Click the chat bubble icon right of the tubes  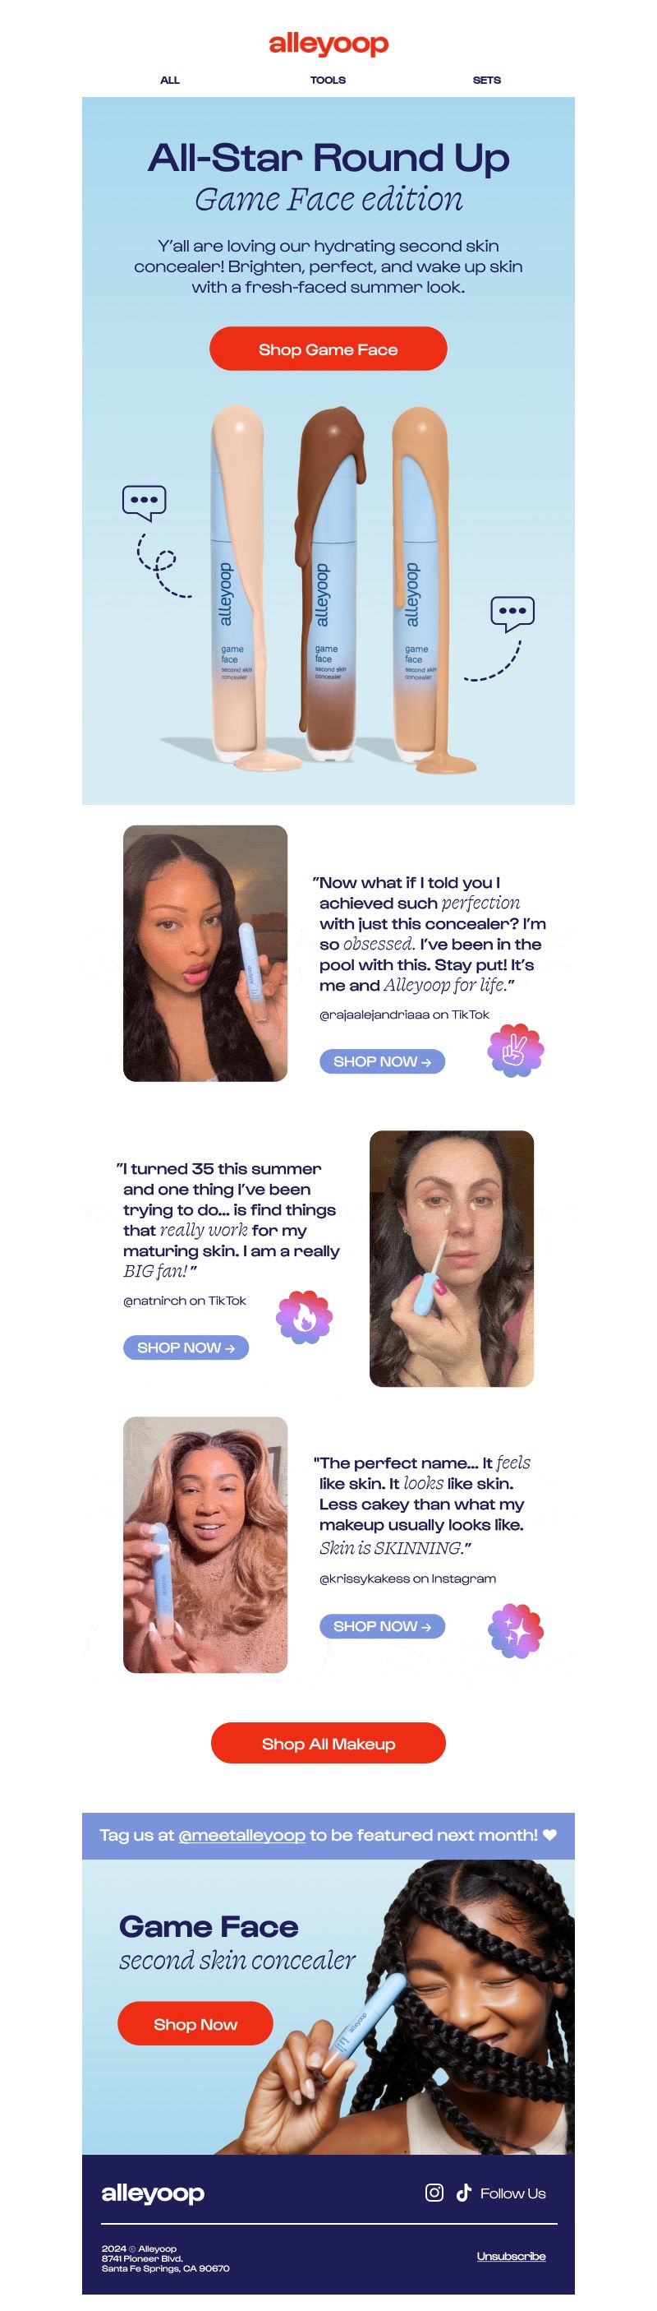[512, 613]
